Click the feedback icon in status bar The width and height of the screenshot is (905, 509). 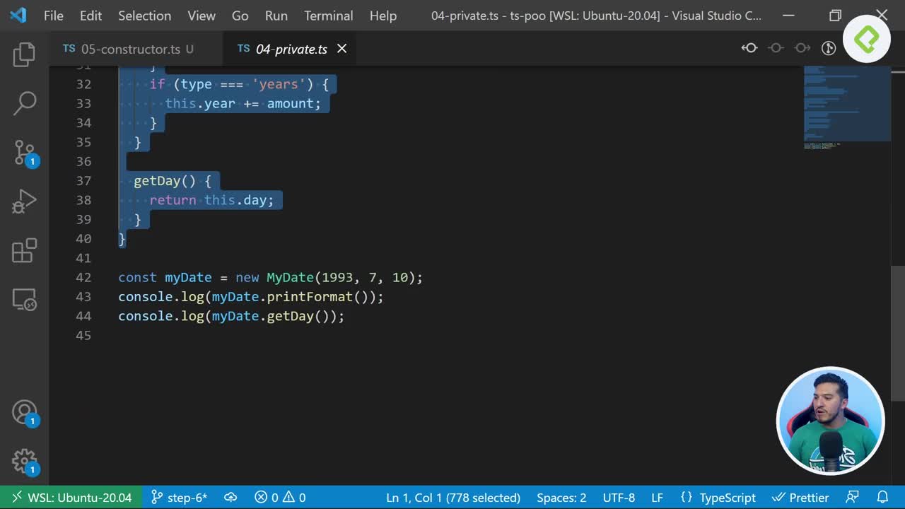coord(853,498)
